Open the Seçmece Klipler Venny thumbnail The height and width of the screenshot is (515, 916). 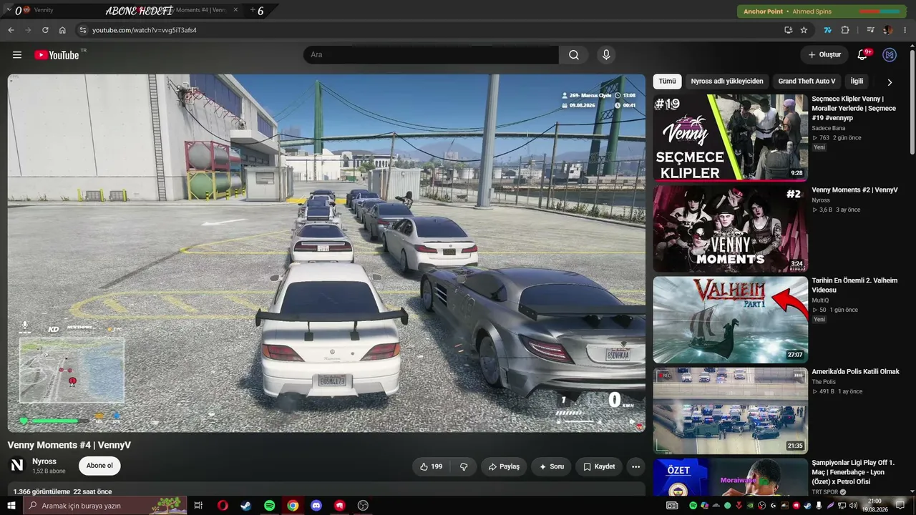coord(730,138)
